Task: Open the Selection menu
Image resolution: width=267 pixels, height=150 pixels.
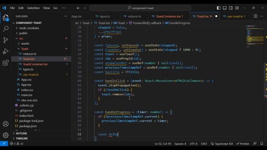Action: [33, 8]
